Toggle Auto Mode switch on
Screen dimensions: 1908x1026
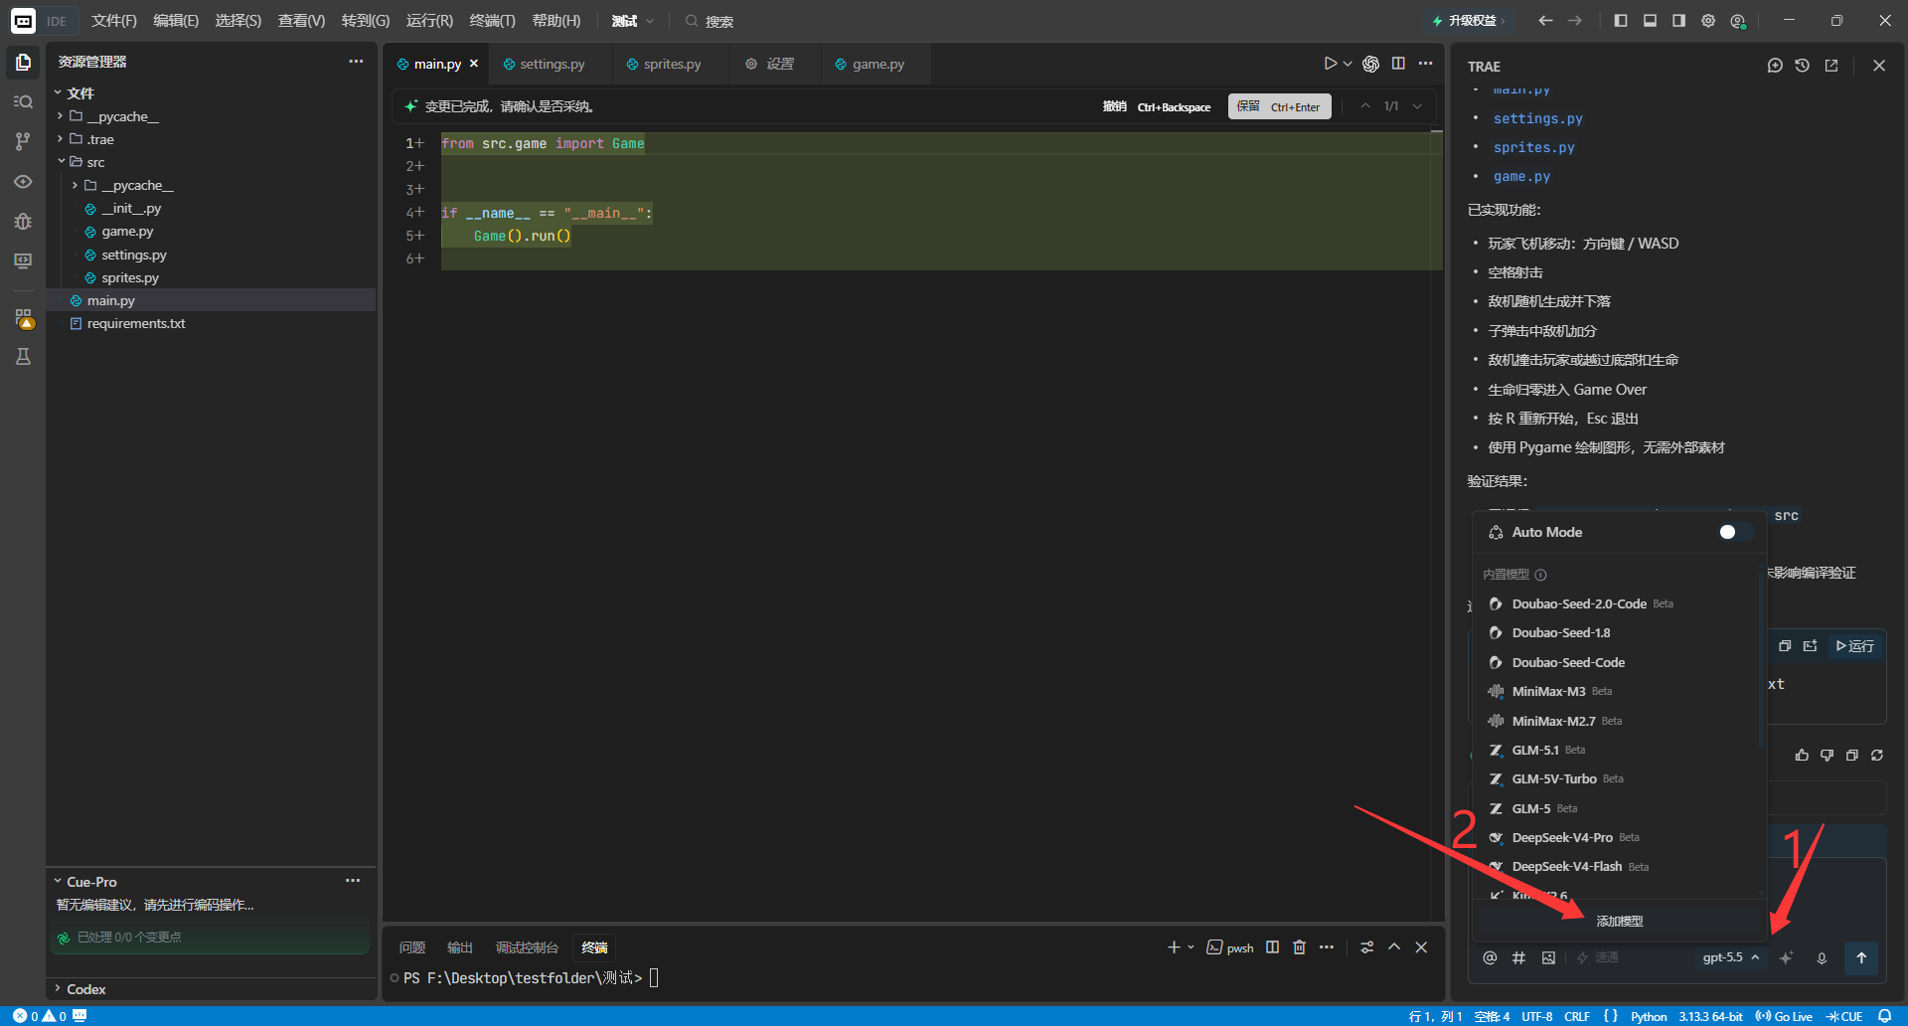coord(1736,532)
